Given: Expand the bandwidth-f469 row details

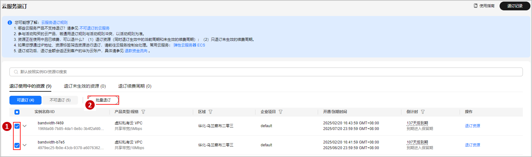Looking at the screenshot, I should coord(25,126).
